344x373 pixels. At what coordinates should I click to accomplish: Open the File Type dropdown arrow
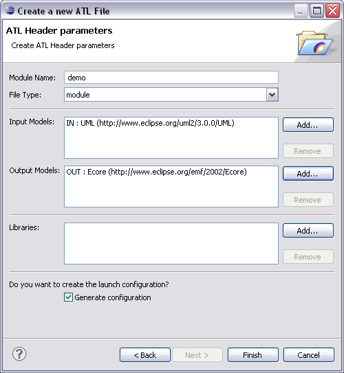coord(272,95)
